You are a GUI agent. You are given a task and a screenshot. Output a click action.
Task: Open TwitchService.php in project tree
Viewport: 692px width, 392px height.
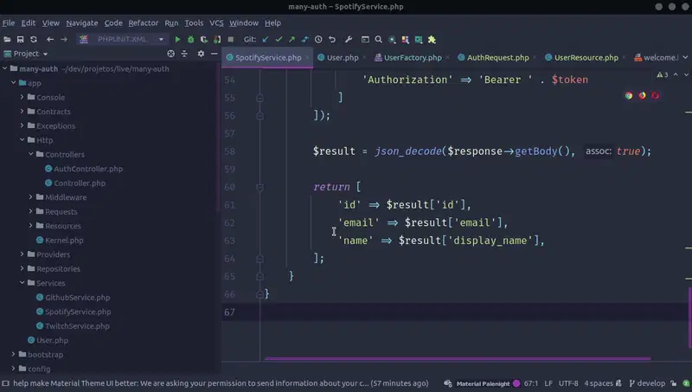77,326
